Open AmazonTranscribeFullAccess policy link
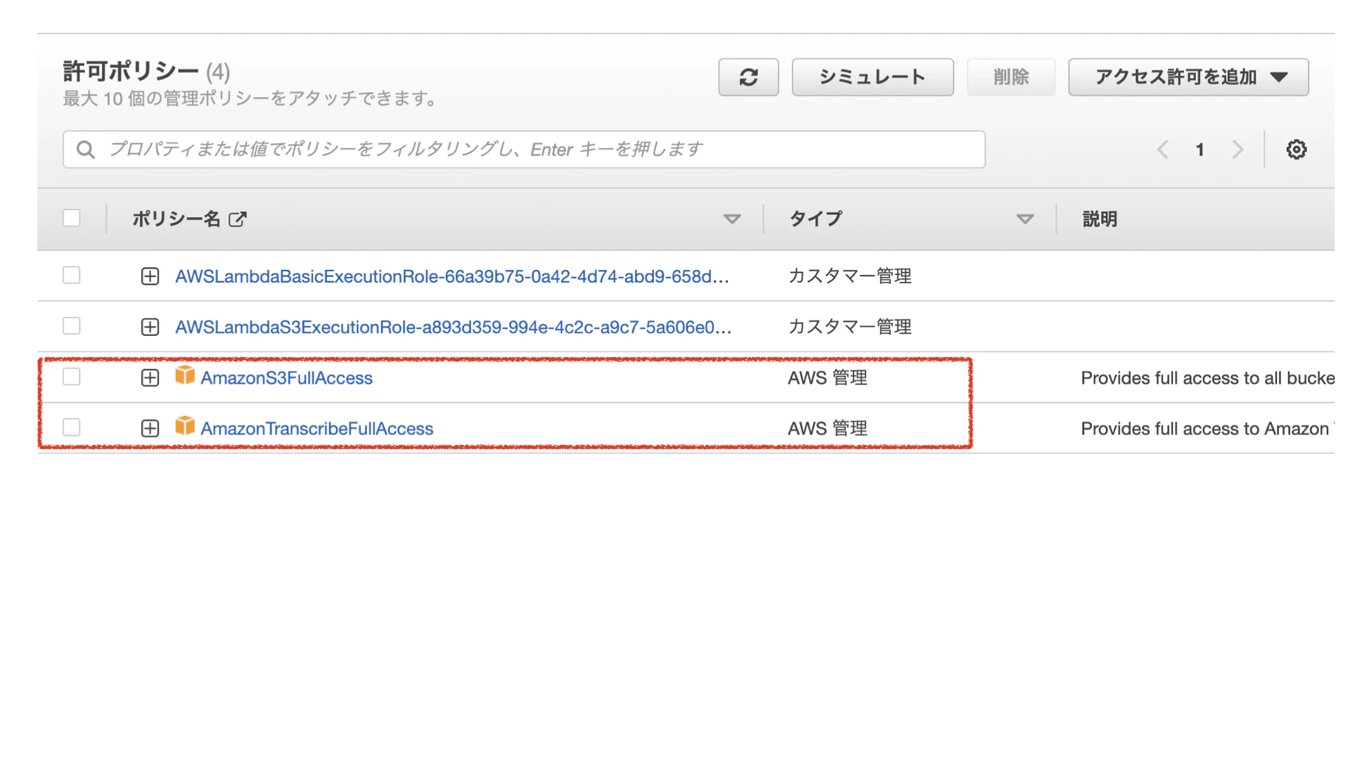Viewport: 1350px width, 759px height. pos(316,429)
